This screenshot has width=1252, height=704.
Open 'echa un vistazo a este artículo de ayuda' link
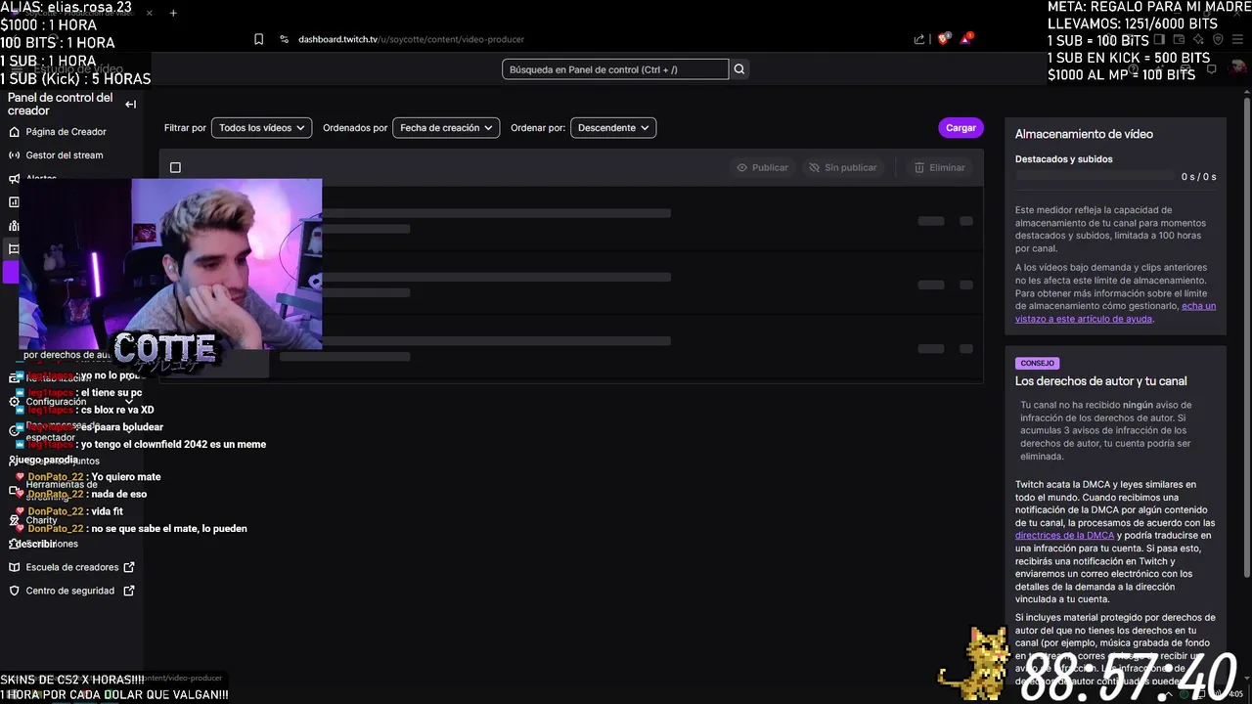1115,312
